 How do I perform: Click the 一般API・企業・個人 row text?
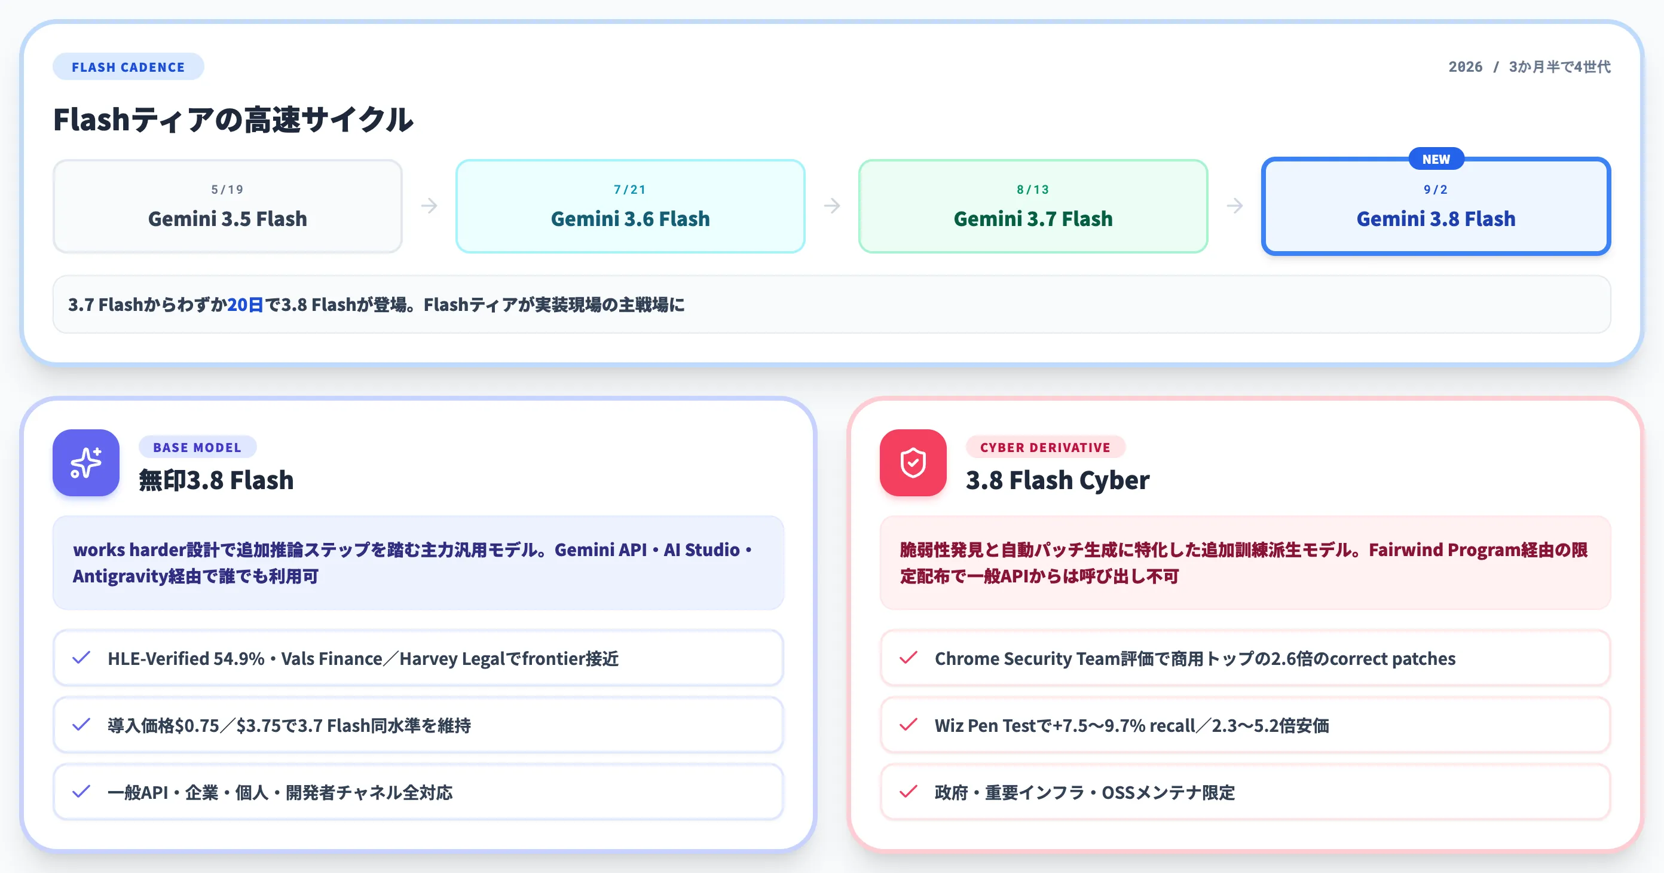(280, 792)
